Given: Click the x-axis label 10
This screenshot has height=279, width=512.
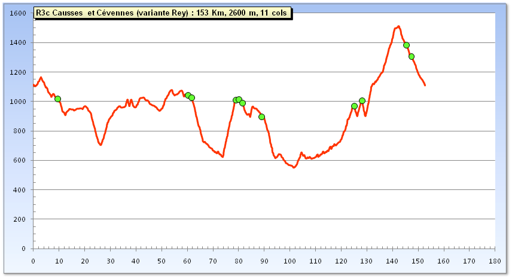Looking at the screenshot, I should 59,261.
